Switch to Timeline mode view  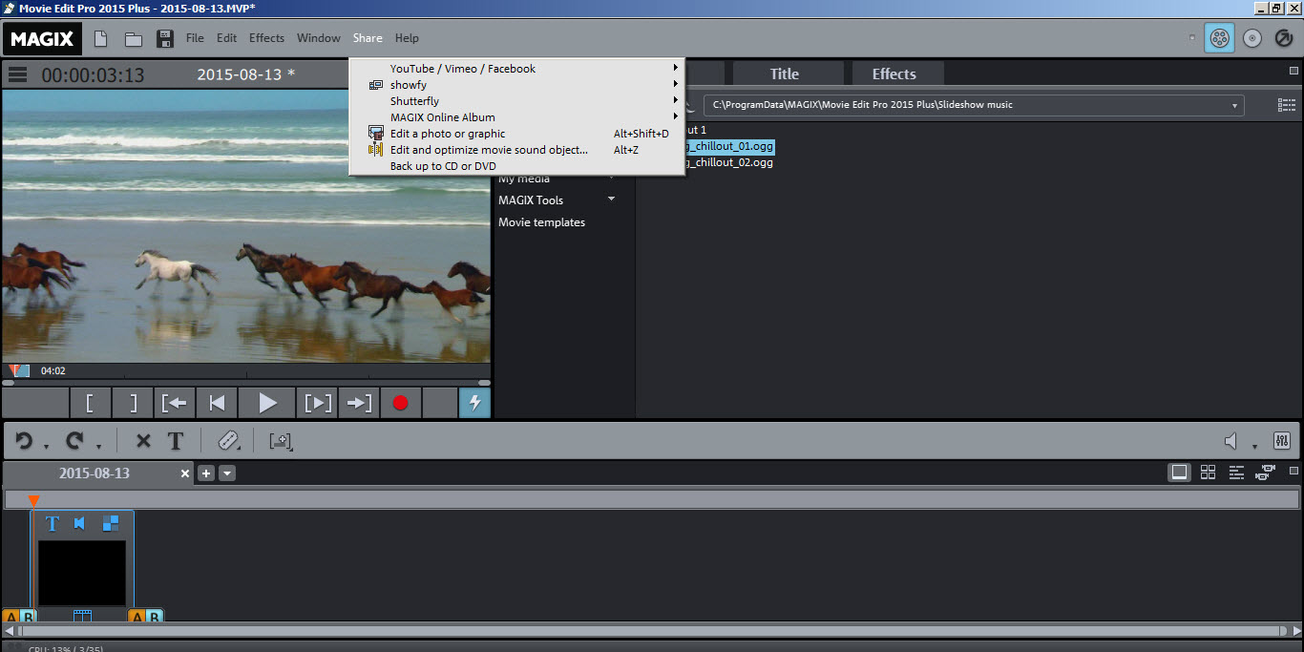(1236, 473)
